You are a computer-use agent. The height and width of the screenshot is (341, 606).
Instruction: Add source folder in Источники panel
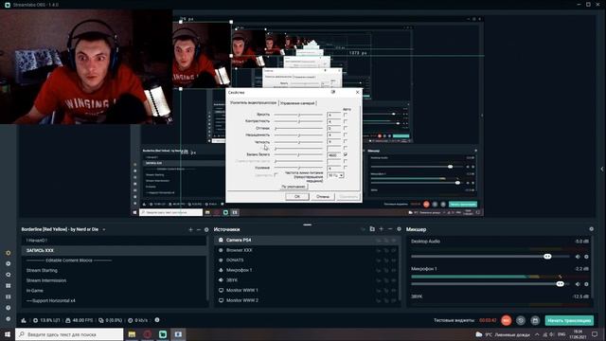click(372, 229)
